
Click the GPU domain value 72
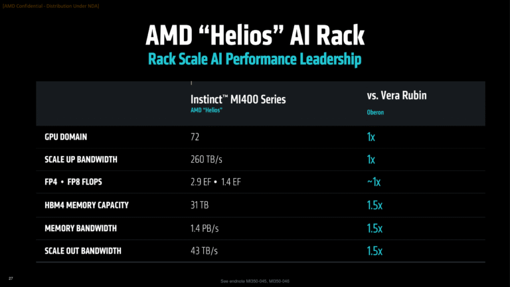[x=196, y=137]
